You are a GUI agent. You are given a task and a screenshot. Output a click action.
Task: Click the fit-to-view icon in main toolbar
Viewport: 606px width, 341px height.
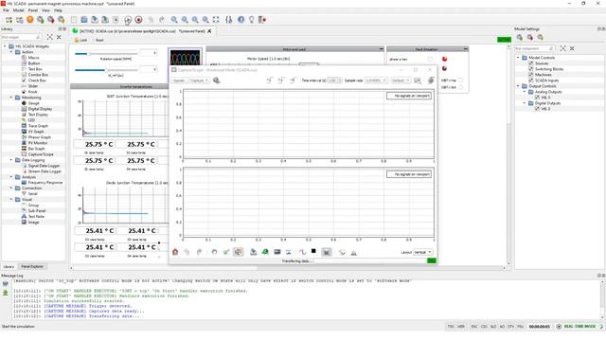pyautogui.click(x=216, y=20)
